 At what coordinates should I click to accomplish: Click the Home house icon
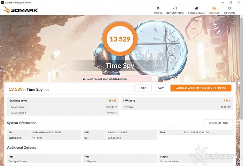click(x=158, y=8)
